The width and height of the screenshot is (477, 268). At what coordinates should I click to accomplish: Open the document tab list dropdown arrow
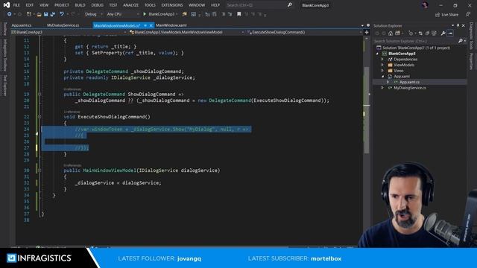coord(362,26)
